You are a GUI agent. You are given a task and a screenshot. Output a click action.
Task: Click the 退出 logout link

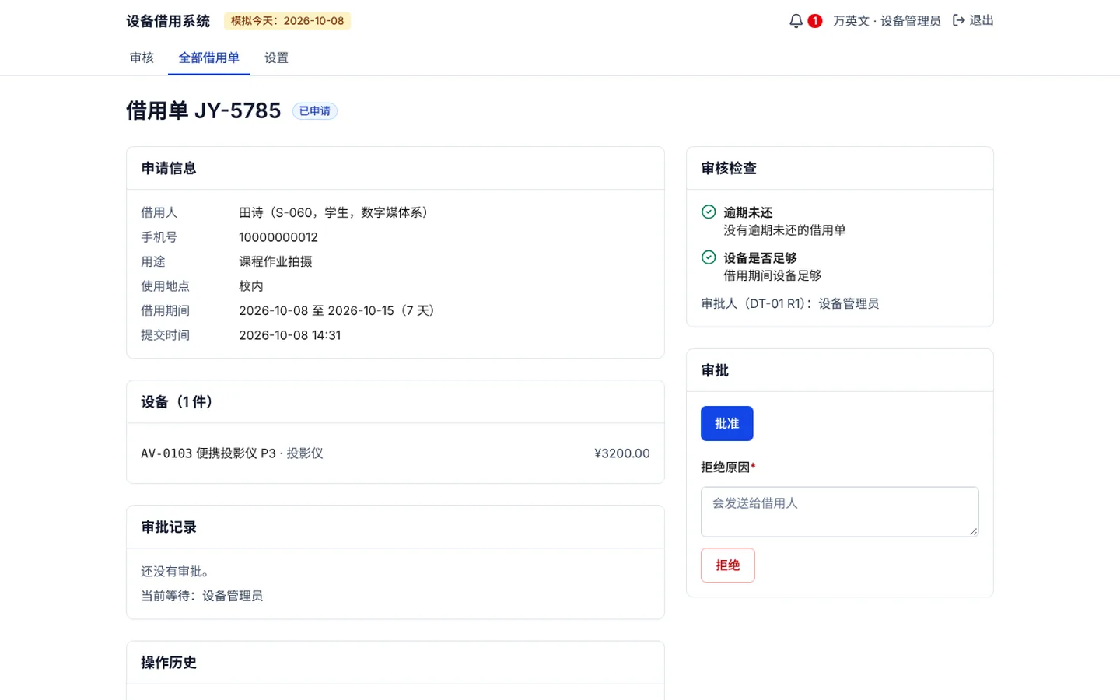pyautogui.click(x=982, y=20)
